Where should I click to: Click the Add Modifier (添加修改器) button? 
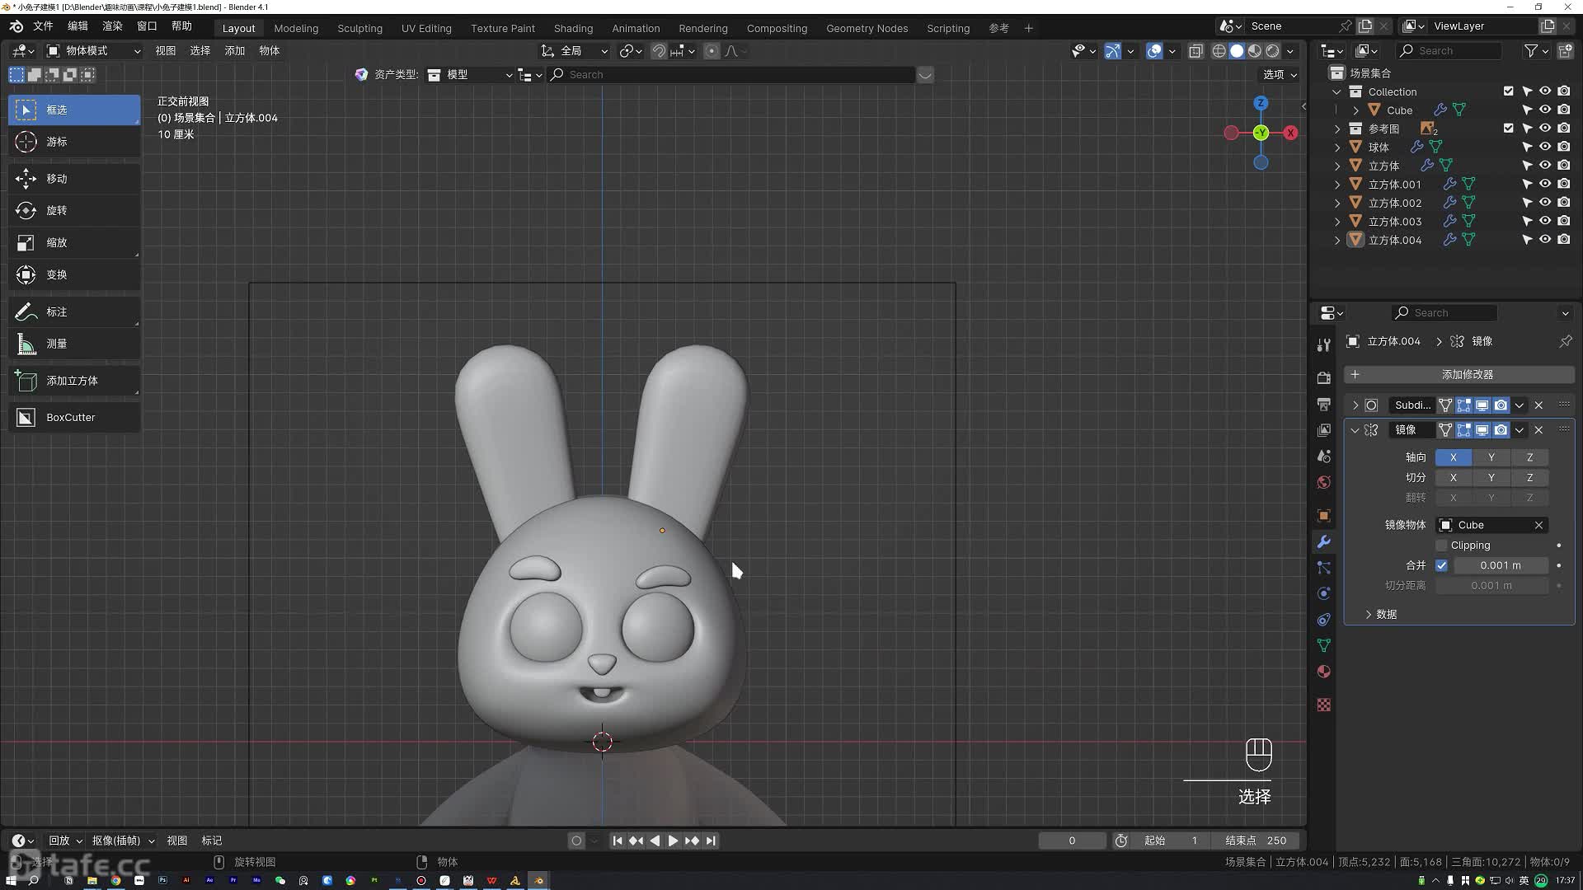tap(1459, 375)
